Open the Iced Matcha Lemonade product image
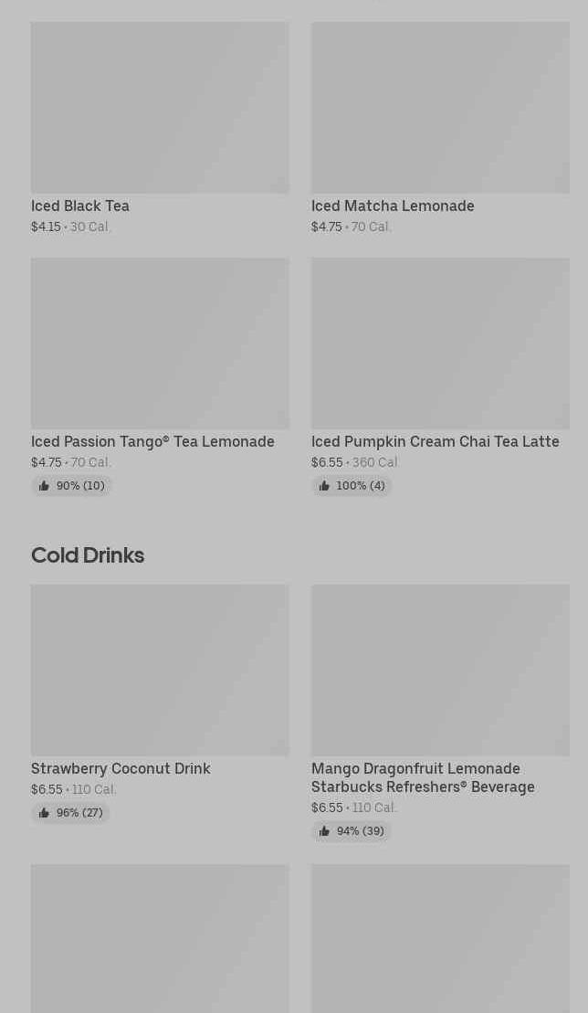This screenshot has width=588, height=1013. coord(440,108)
